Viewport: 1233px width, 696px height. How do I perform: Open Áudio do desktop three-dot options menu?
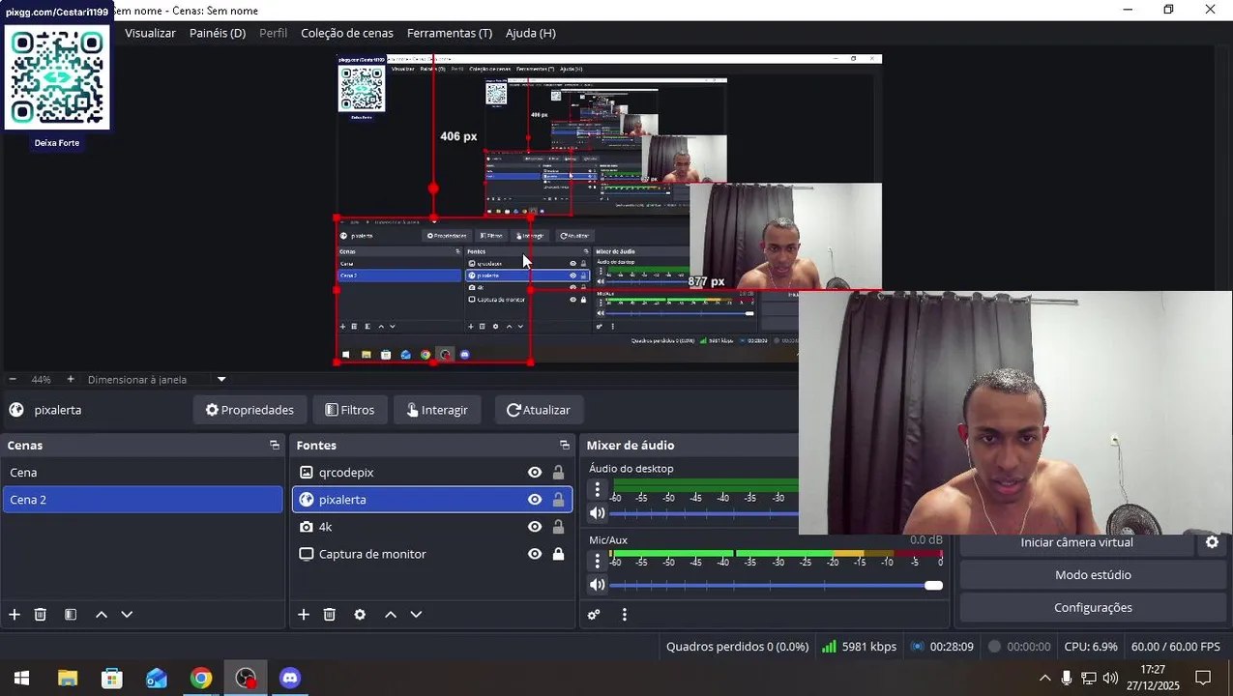coord(598,489)
